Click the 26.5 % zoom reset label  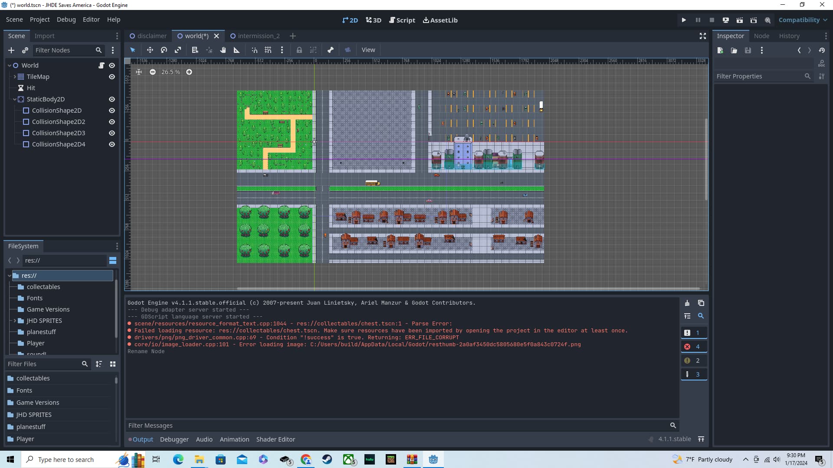click(x=171, y=72)
